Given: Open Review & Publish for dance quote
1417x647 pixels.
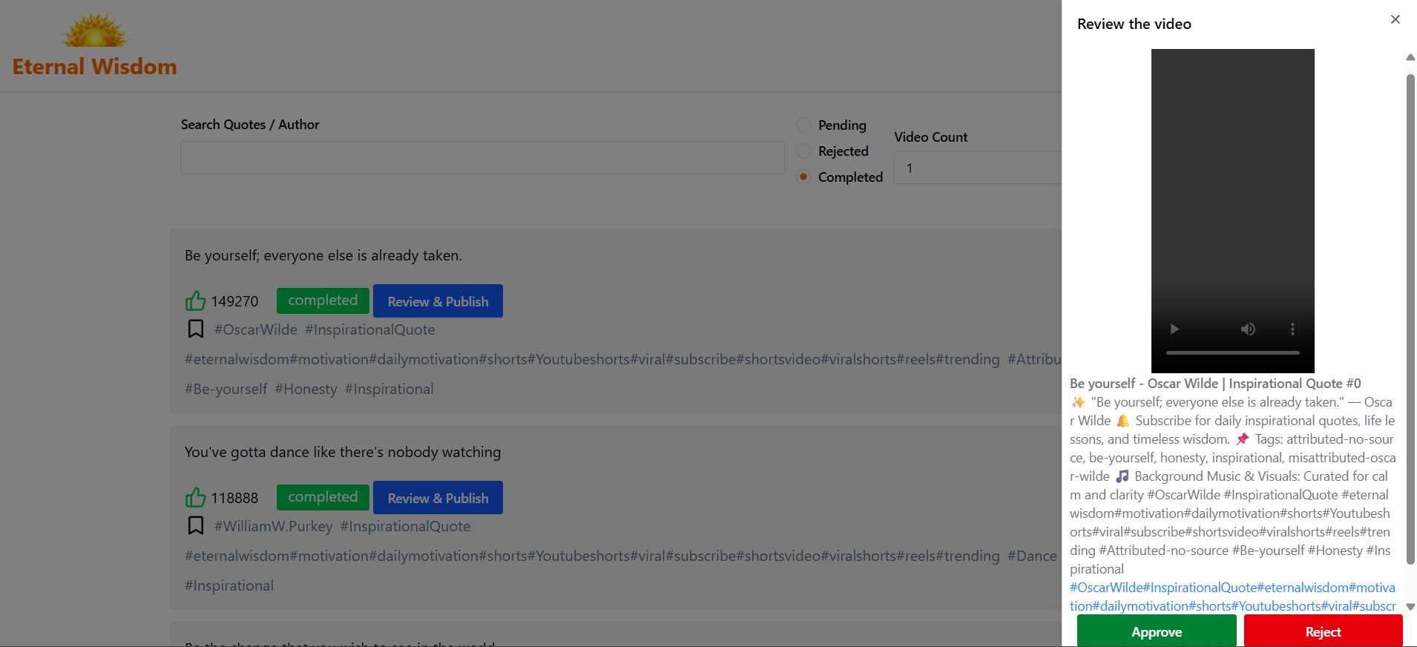Looking at the screenshot, I should tap(438, 498).
